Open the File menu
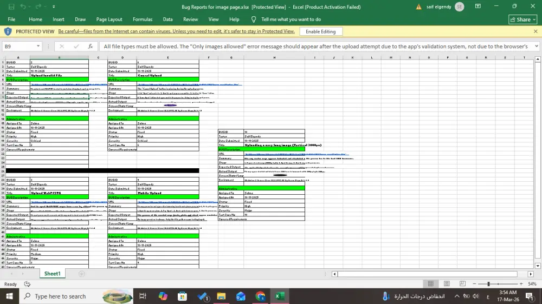 point(11,19)
